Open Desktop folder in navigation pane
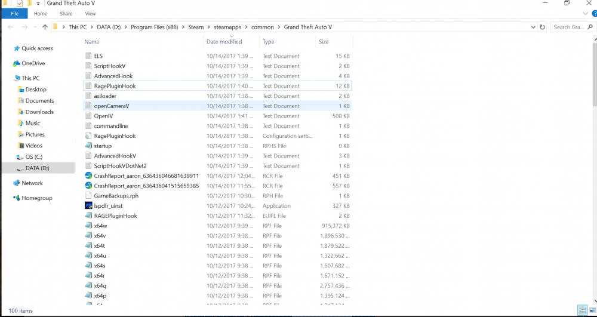The image size is (597, 317). pyautogui.click(x=32, y=90)
